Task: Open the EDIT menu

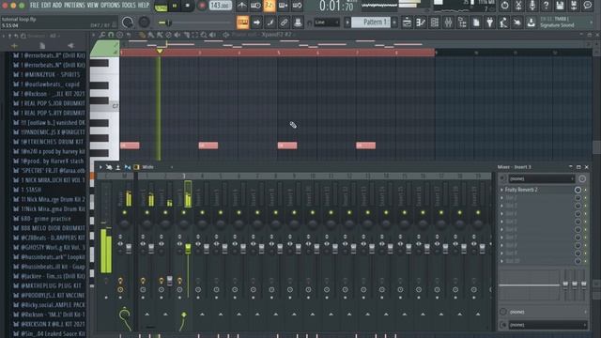Action: 46,5
